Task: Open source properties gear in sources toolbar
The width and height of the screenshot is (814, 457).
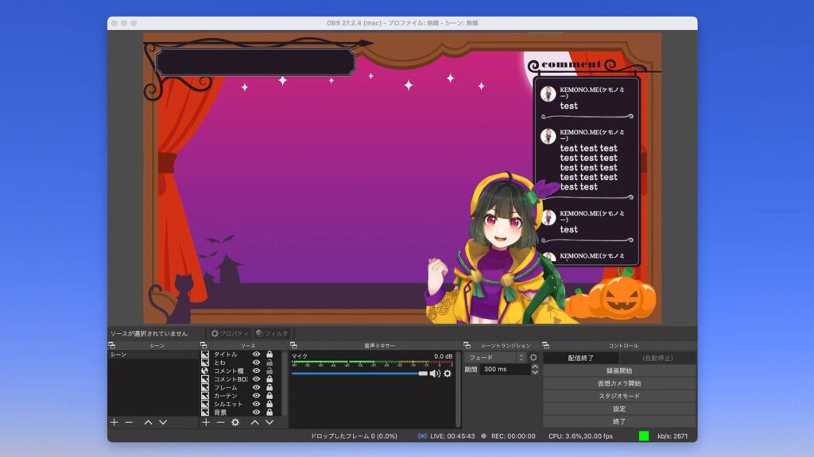Action: coord(234,421)
